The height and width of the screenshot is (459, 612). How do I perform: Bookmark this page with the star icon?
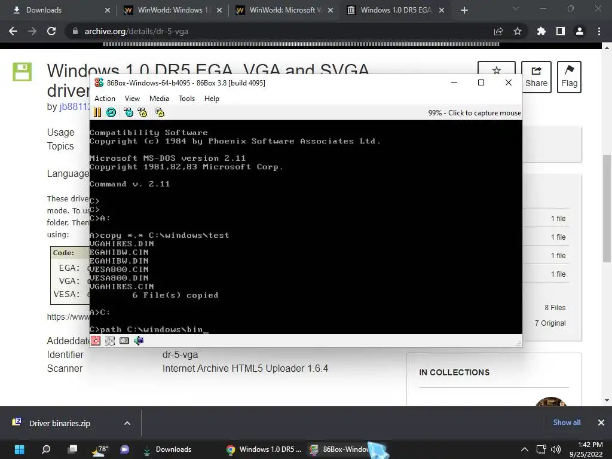point(518,31)
